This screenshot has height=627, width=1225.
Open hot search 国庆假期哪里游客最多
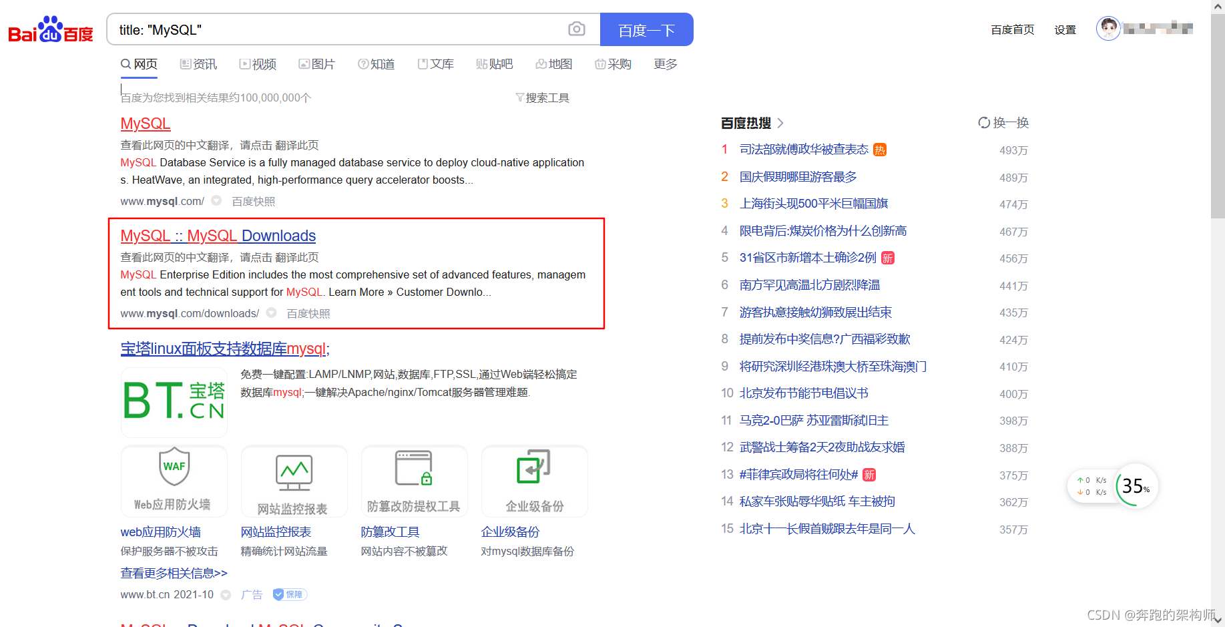click(x=798, y=177)
